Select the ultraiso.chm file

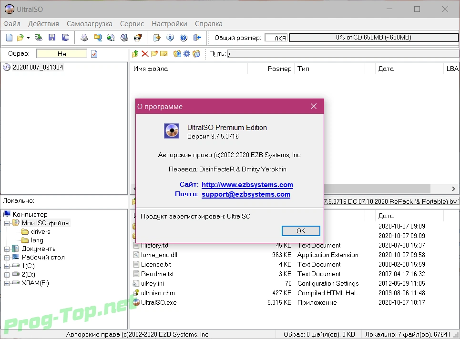(158, 293)
